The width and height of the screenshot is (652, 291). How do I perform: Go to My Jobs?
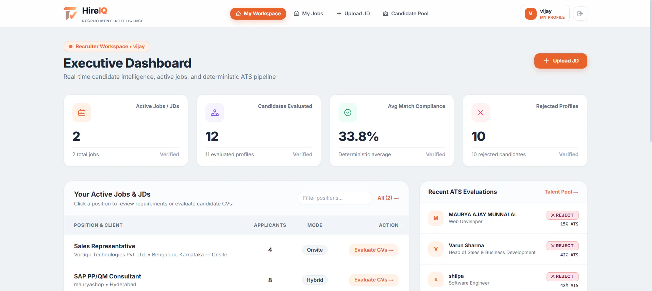coord(308,14)
